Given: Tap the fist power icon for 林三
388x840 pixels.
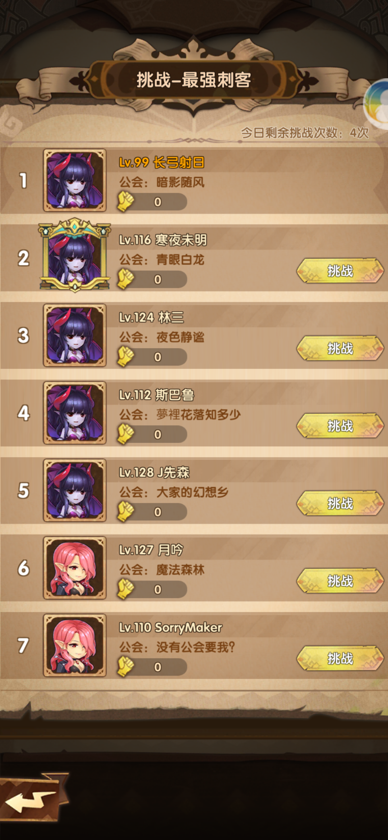Looking at the screenshot, I should pos(125,357).
